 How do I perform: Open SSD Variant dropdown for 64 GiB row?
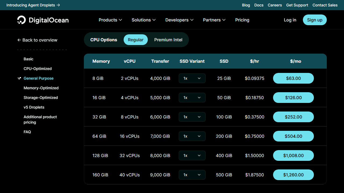click(x=192, y=136)
